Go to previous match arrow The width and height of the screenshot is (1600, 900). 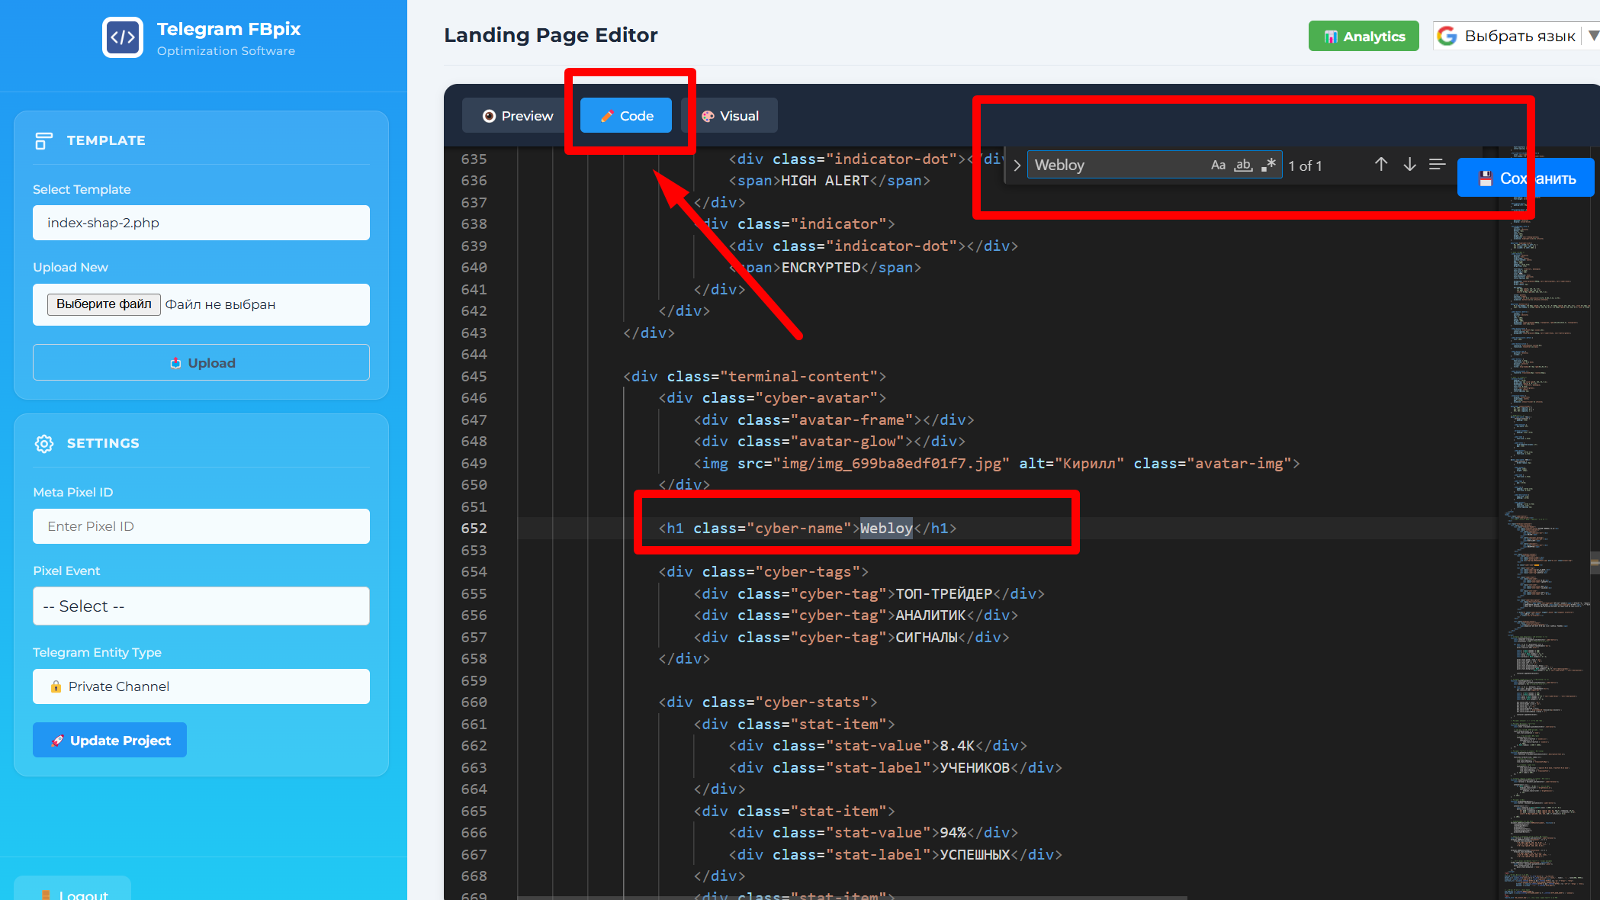point(1380,165)
